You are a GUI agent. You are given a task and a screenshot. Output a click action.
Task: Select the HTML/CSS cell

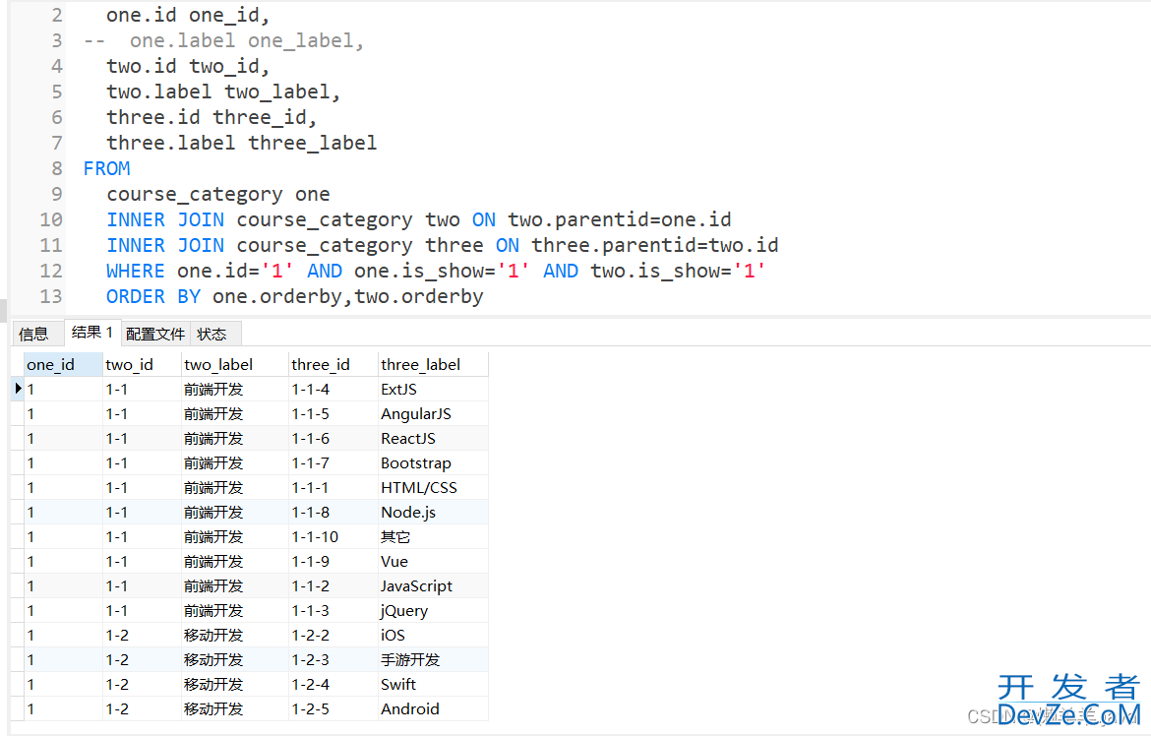pos(433,488)
